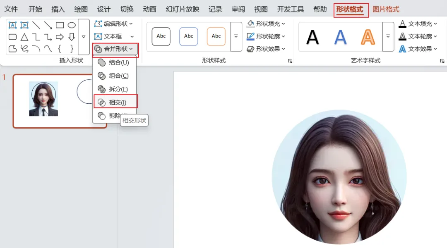The width and height of the screenshot is (447, 248).
Task: Select the scribble drawing tool
Action: coord(24,49)
